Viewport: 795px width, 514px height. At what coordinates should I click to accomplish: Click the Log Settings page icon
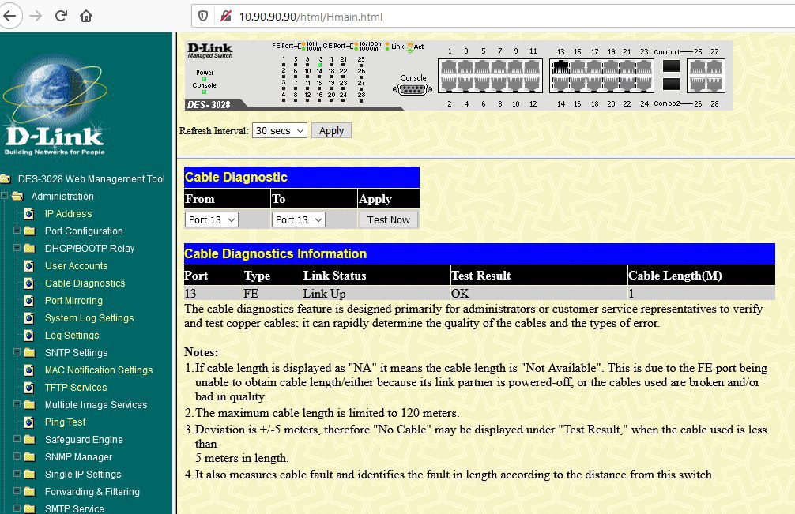click(x=29, y=336)
